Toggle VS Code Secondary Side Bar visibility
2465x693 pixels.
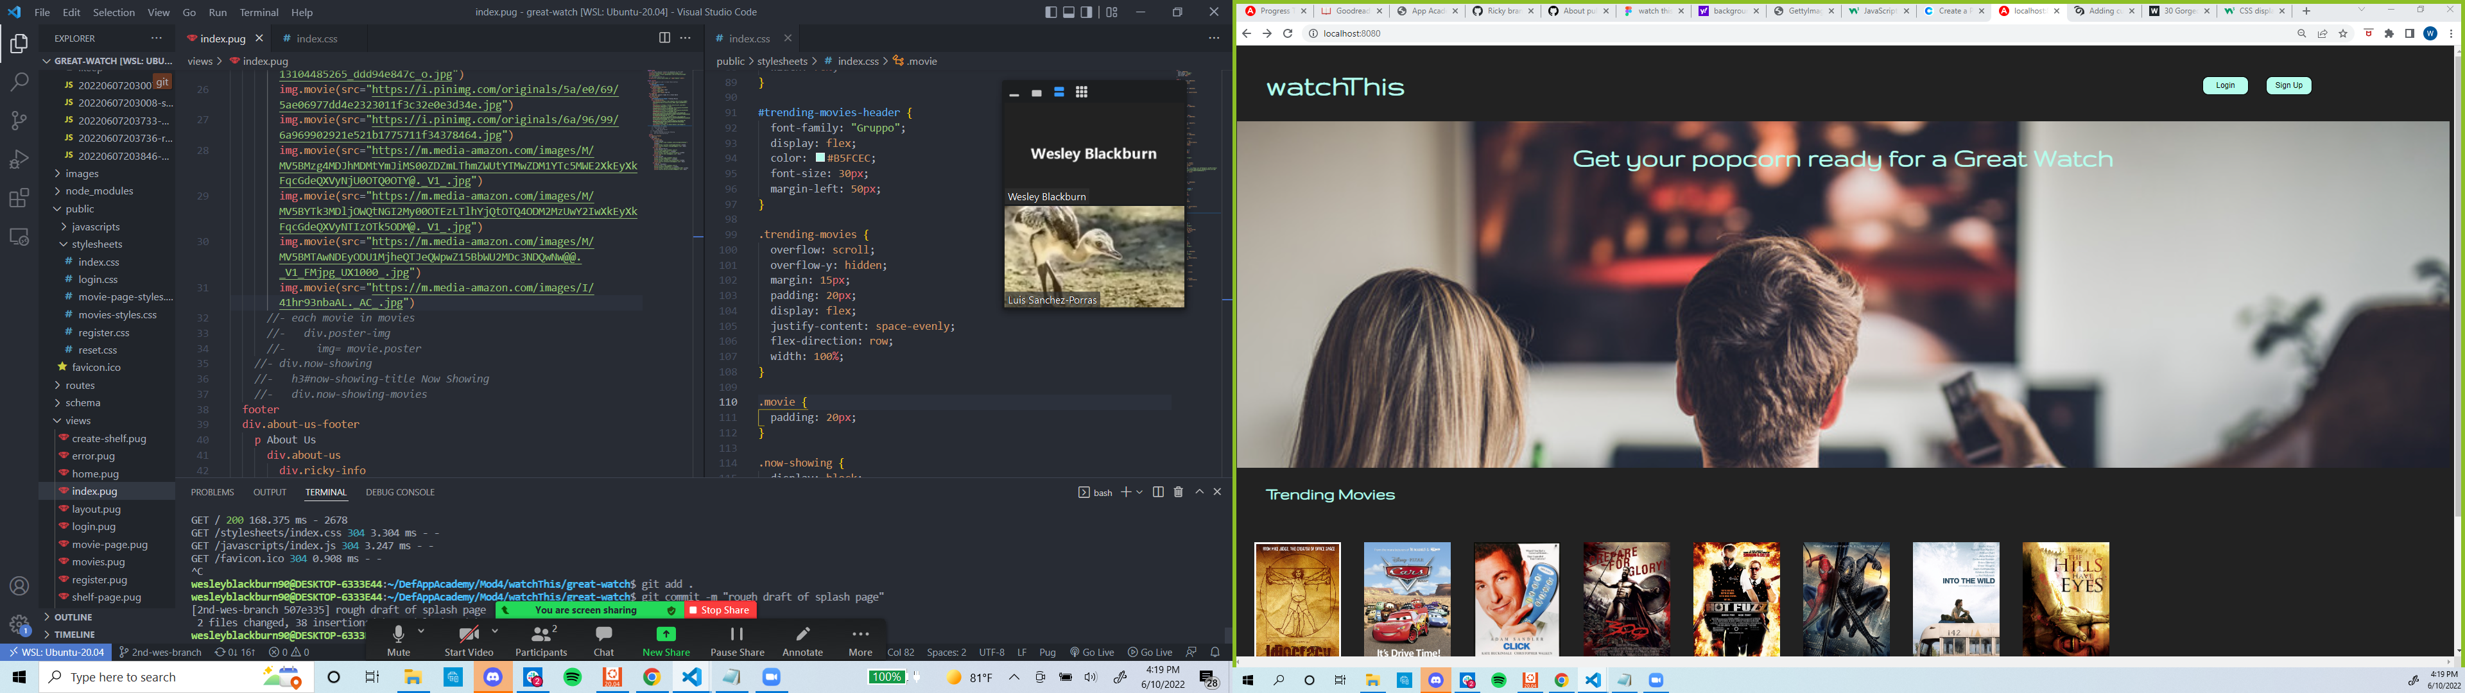pyautogui.click(x=1087, y=12)
